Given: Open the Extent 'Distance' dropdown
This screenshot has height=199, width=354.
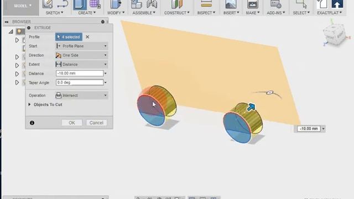Looking at the screenshot, I should coord(81,64).
